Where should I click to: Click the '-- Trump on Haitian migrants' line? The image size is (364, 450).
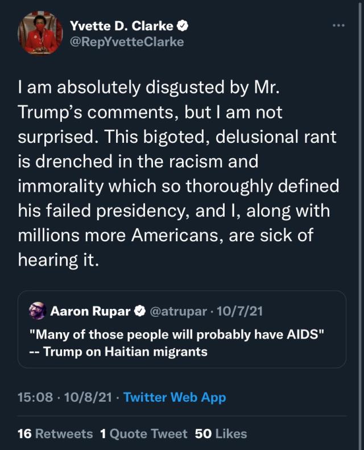(x=118, y=352)
